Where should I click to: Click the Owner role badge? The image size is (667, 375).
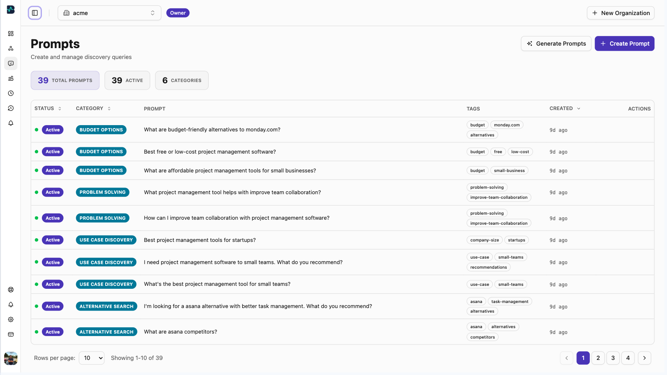(x=178, y=13)
